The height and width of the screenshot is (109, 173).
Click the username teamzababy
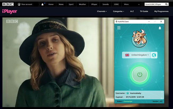point(135,93)
